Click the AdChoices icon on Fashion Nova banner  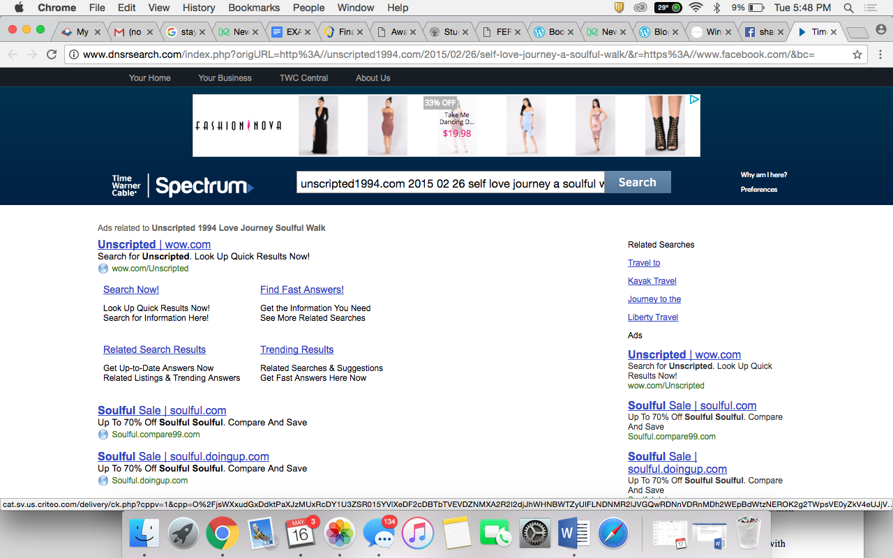click(x=694, y=100)
